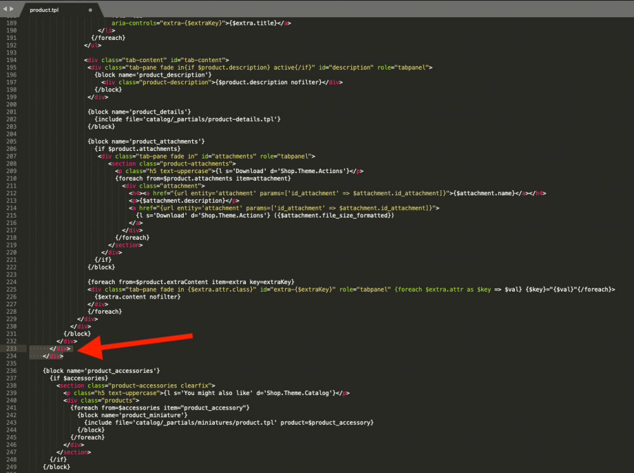The image size is (634, 473).
Task: Click the include miniatures/product.tpl line
Action: point(229,422)
